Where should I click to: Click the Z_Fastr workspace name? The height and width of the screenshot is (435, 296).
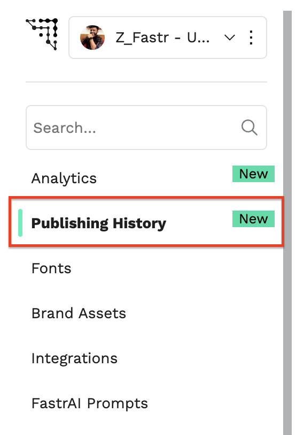(x=162, y=37)
